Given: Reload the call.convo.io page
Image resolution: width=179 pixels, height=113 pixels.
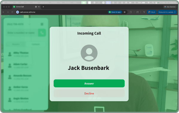Looking at the screenshot, I should [x=12, y=12].
